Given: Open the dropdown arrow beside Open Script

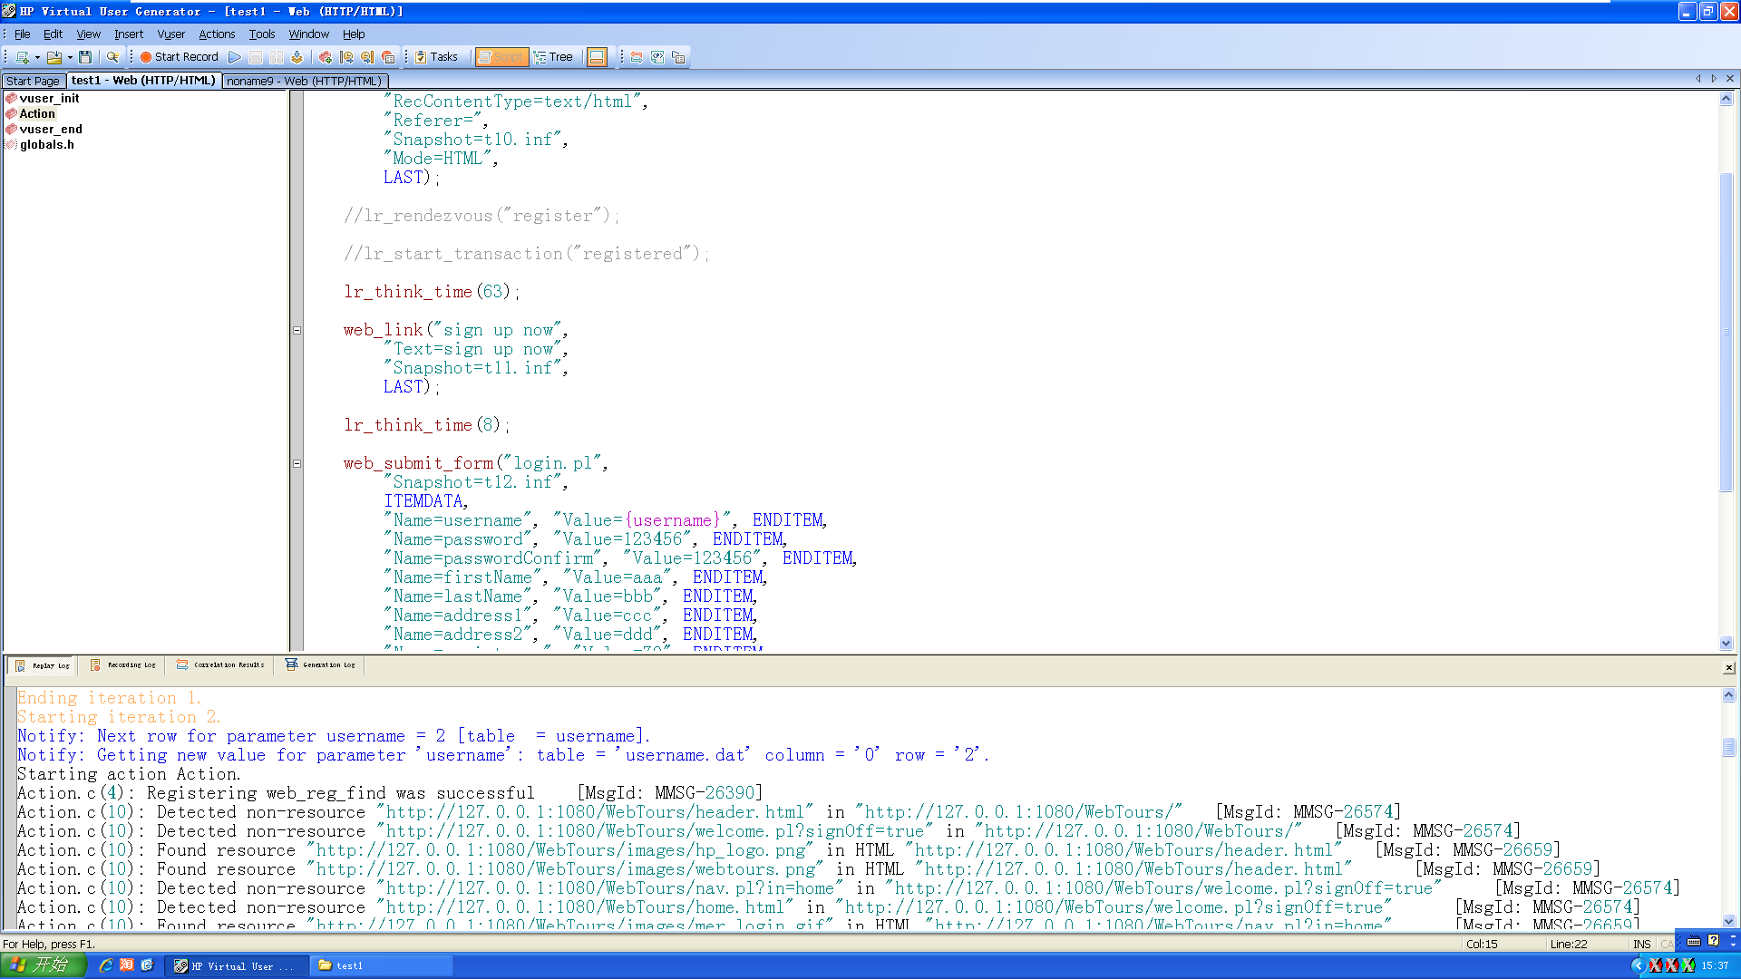Looking at the screenshot, I should click(70, 57).
